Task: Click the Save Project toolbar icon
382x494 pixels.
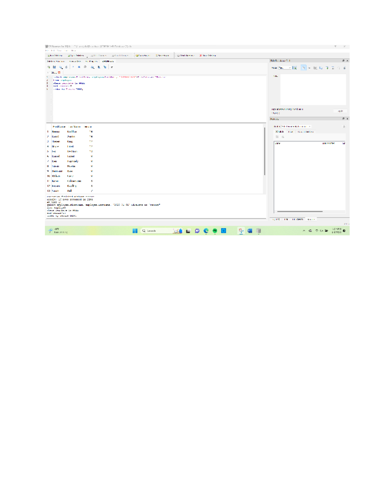Action: click(162, 56)
